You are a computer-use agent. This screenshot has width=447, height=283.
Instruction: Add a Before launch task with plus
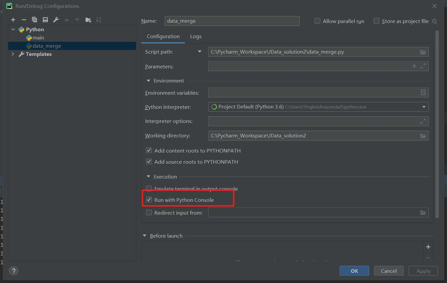(428, 247)
